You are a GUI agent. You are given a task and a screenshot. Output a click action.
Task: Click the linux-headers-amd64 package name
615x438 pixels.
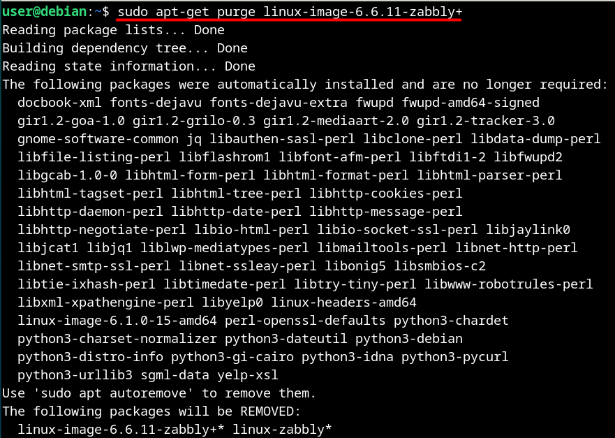(343, 302)
